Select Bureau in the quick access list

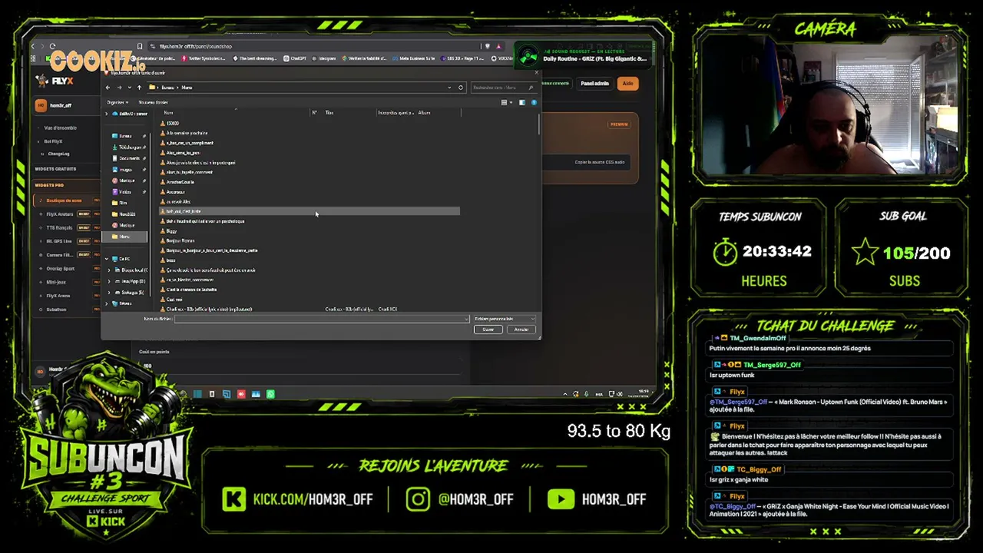125,136
